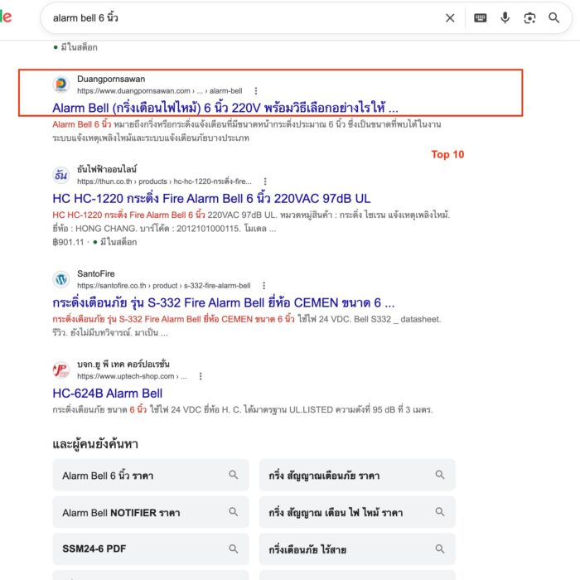
Task: Open HC-624B Alarm Bell result
Action: coord(107,394)
